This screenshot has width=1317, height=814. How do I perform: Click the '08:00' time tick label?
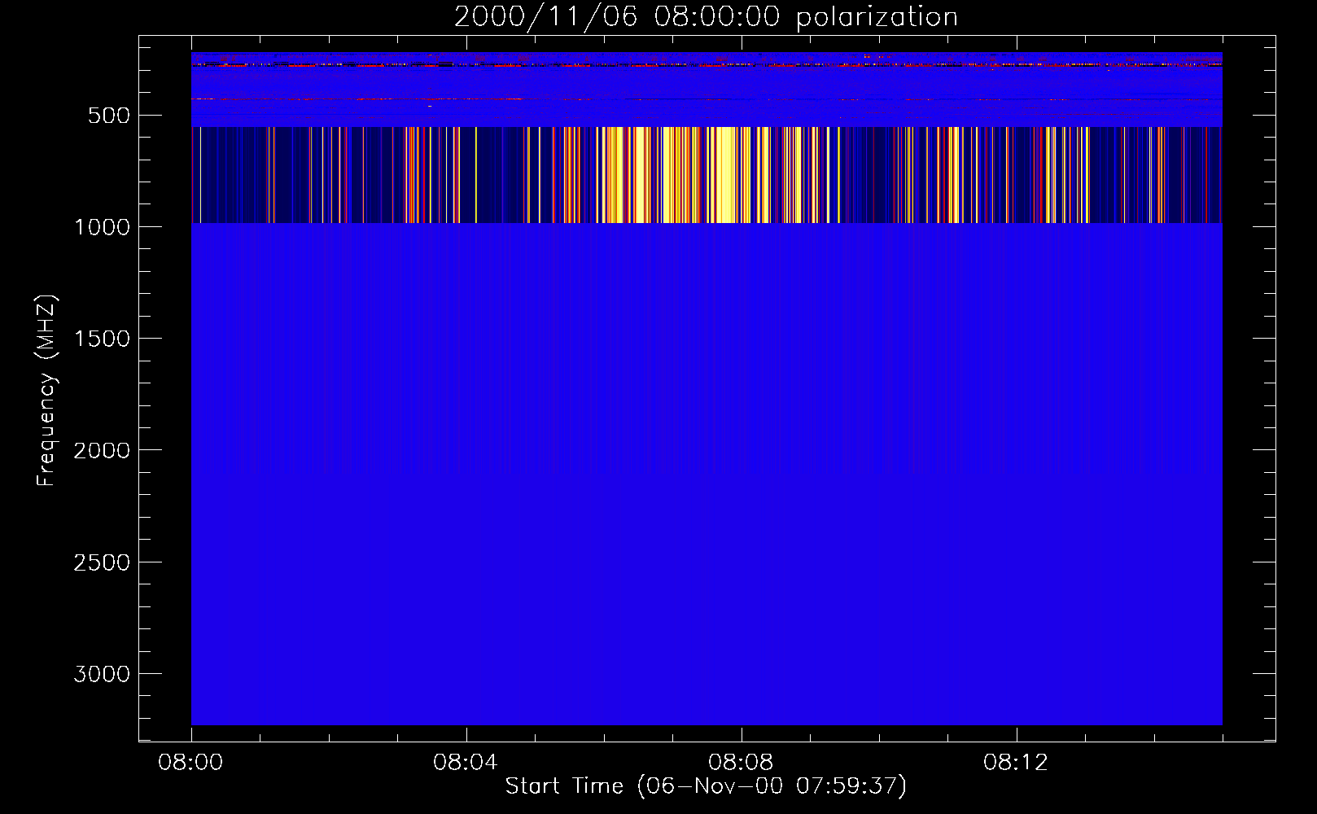(x=190, y=763)
